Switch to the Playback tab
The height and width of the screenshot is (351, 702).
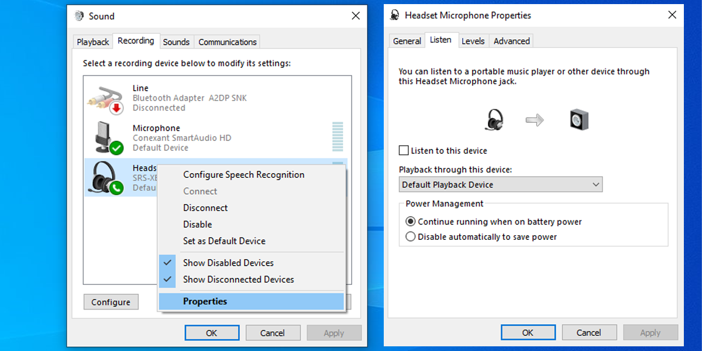tap(92, 41)
